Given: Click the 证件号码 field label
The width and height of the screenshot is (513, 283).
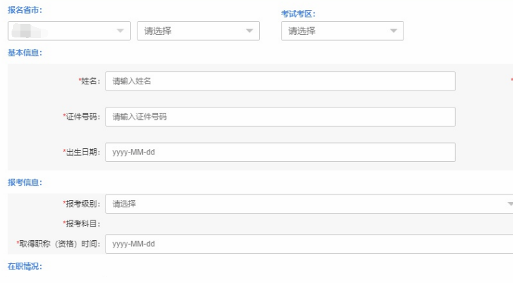Looking at the screenshot, I should point(82,116).
